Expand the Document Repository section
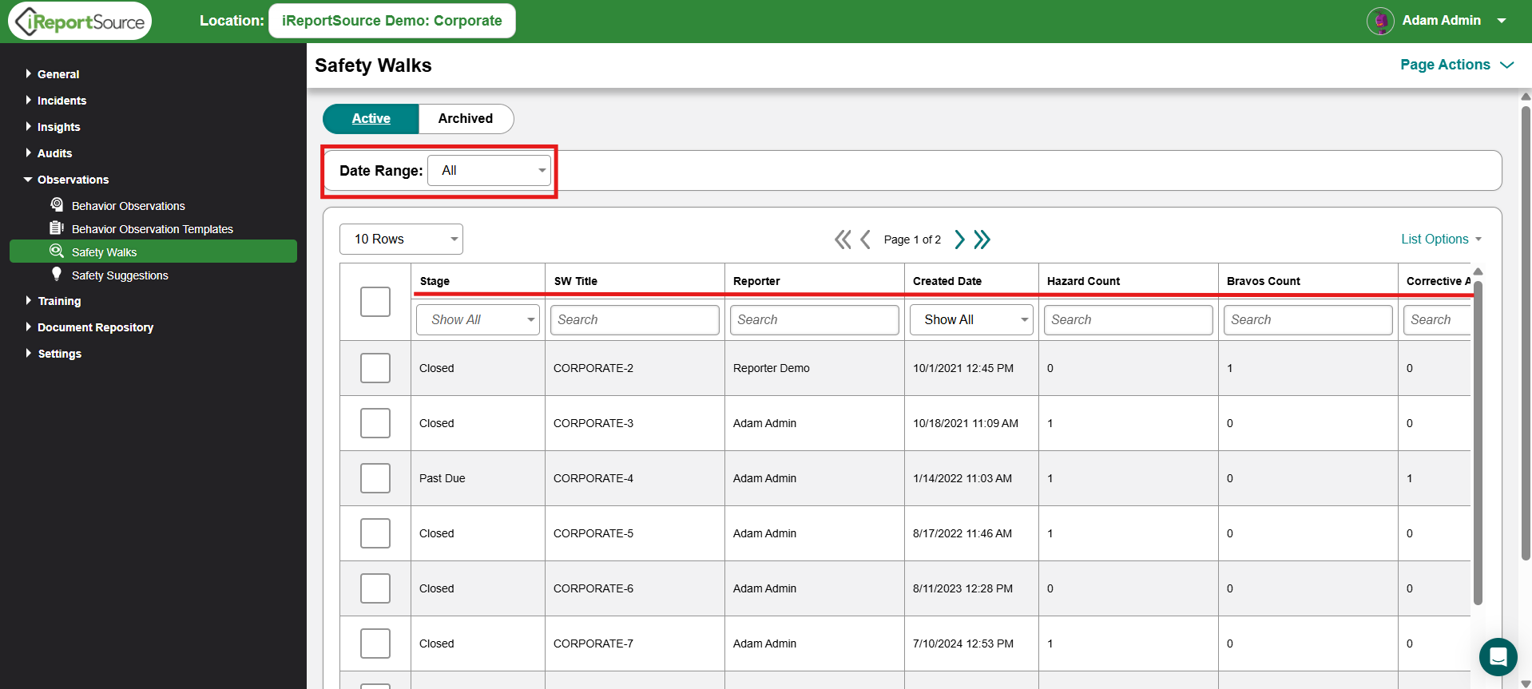 [89, 327]
